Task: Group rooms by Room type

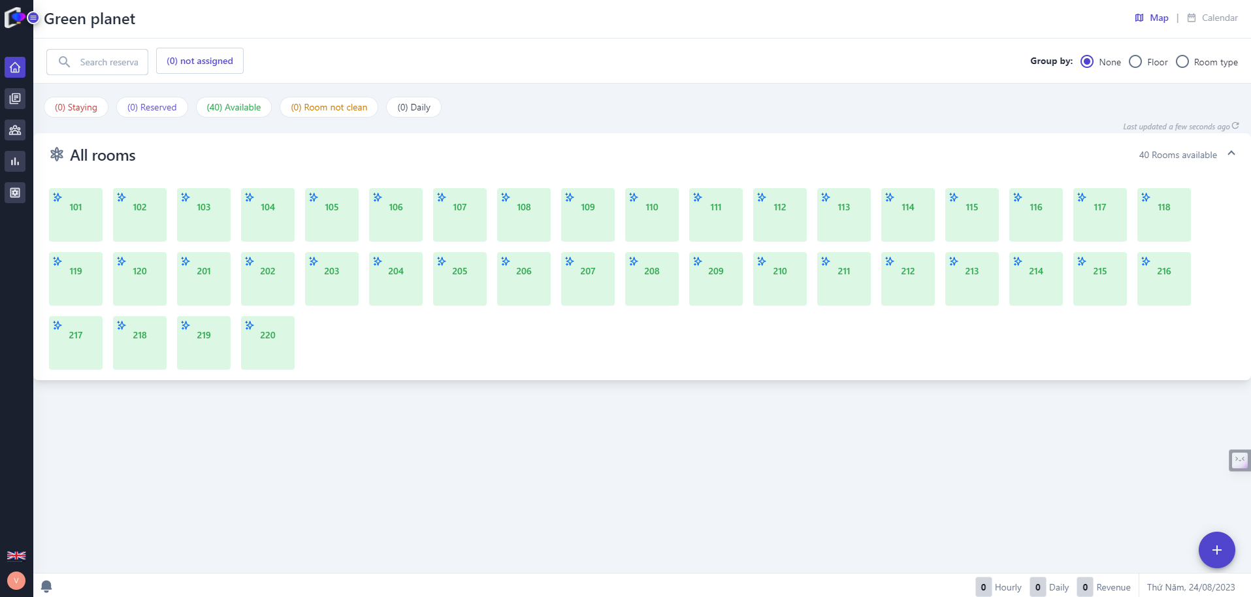Action: coord(1182,62)
